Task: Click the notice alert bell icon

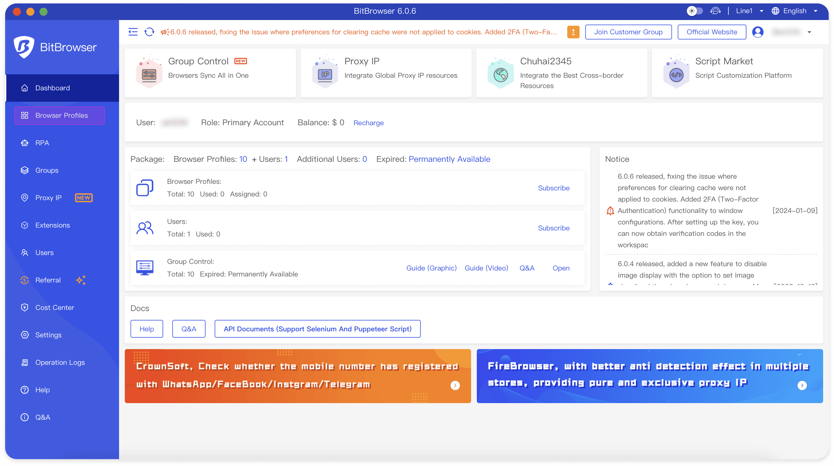Action: point(610,211)
